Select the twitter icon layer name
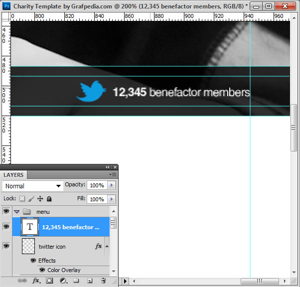This screenshot has width=300, height=287. point(52,247)
